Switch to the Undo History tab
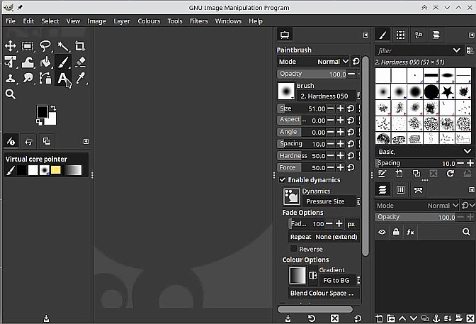Screen dimensions: 476x324 [28, 141]
